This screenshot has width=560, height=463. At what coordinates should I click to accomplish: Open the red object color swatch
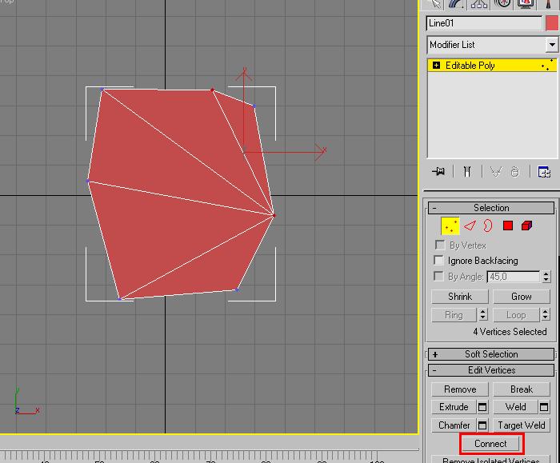[x=552, y=23]
